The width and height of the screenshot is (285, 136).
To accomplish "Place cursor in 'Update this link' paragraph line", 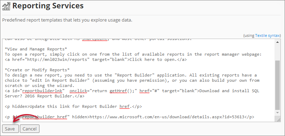I will 73,106.
